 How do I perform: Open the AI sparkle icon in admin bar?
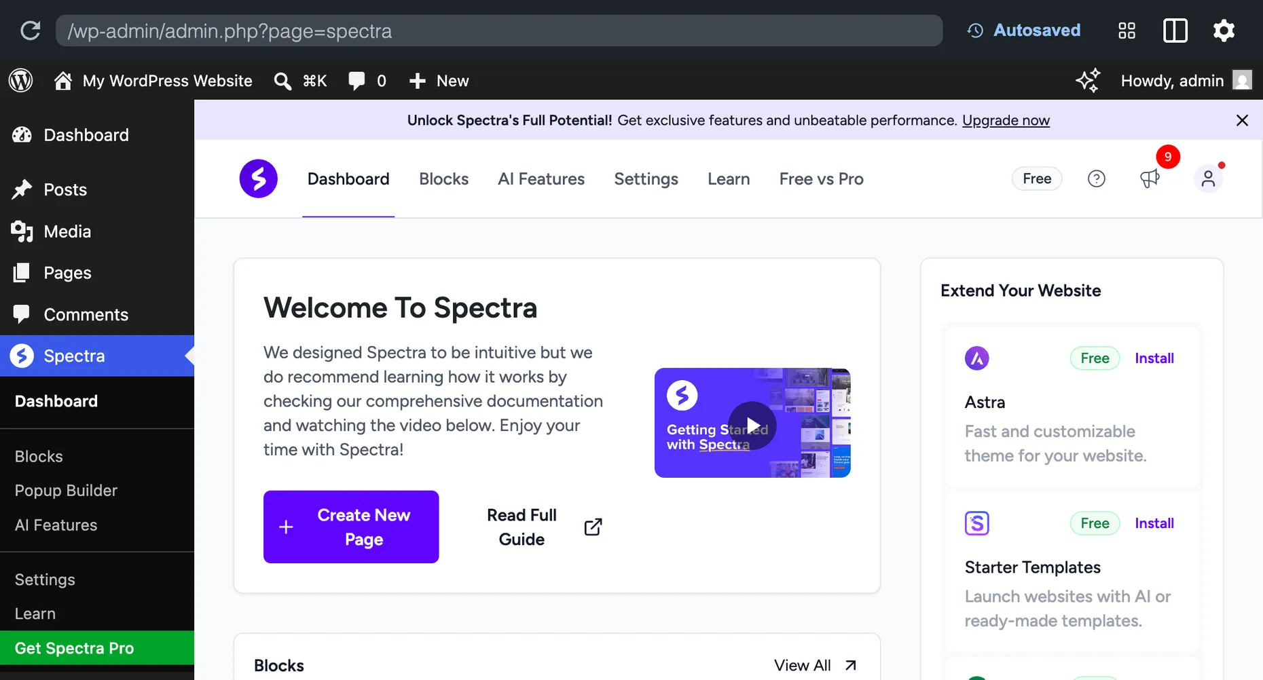tap(1088, 81)
